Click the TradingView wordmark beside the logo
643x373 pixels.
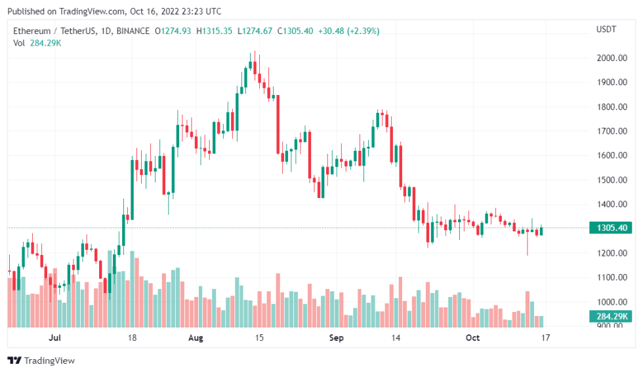[x=50, y=361]
